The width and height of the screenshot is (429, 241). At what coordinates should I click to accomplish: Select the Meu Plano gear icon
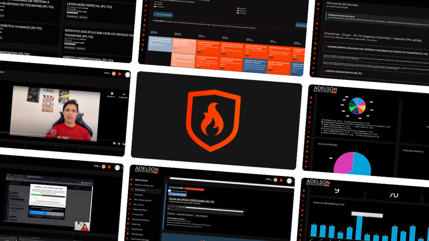(x=130, y=204)
